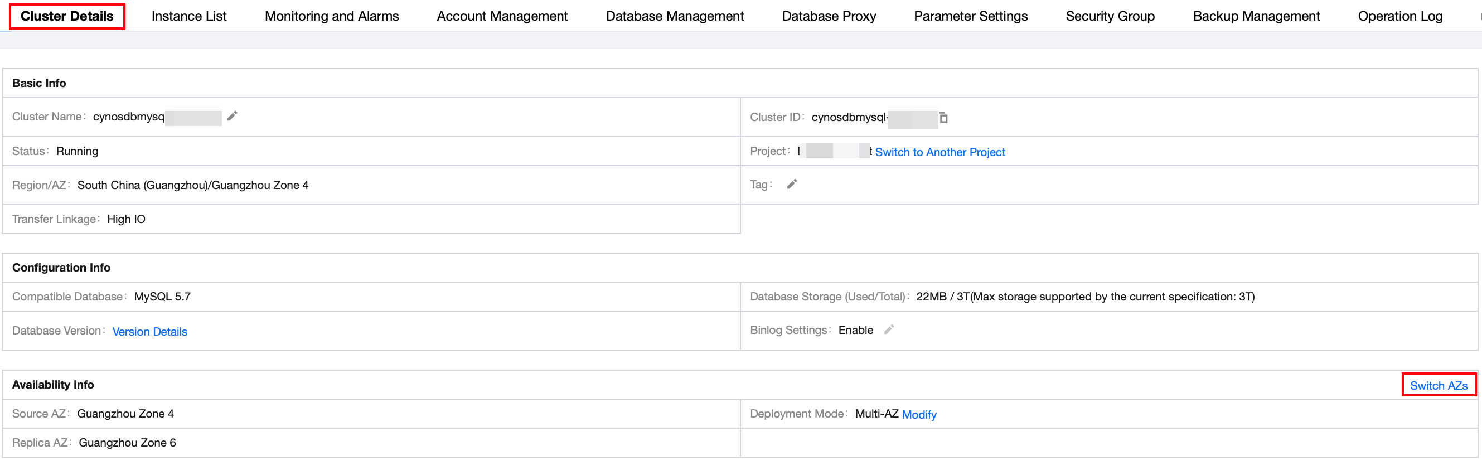Switch to Backup Management tab

tap(1256, 16)
